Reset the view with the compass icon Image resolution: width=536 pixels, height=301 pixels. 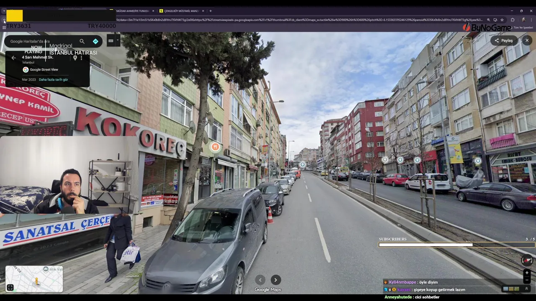point(527,260)
